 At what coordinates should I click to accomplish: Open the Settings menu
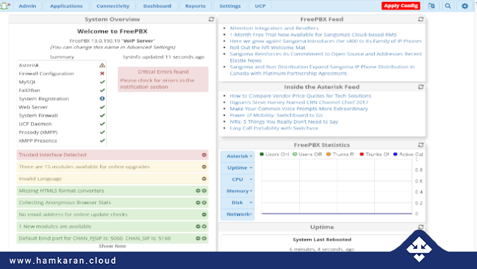click(230, 6)
